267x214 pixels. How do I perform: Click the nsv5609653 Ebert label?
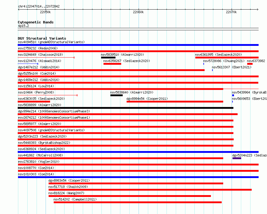[x=250, y=99]
